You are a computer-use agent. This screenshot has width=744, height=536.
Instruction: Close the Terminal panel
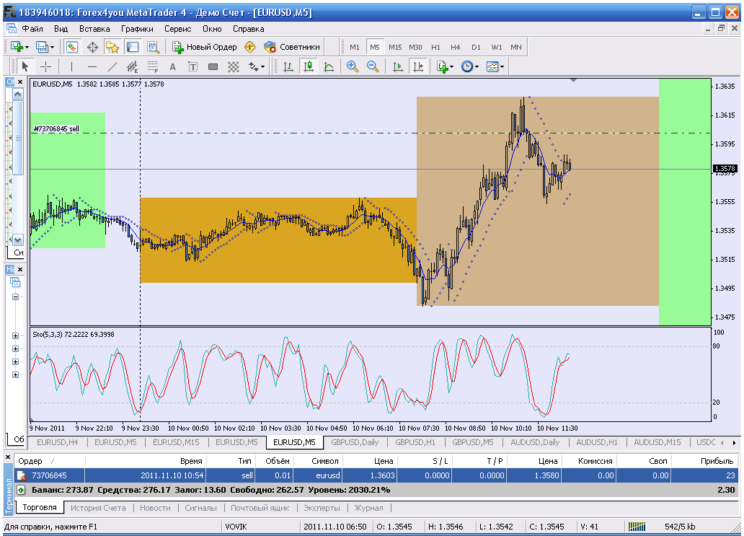tap(8, 457)
